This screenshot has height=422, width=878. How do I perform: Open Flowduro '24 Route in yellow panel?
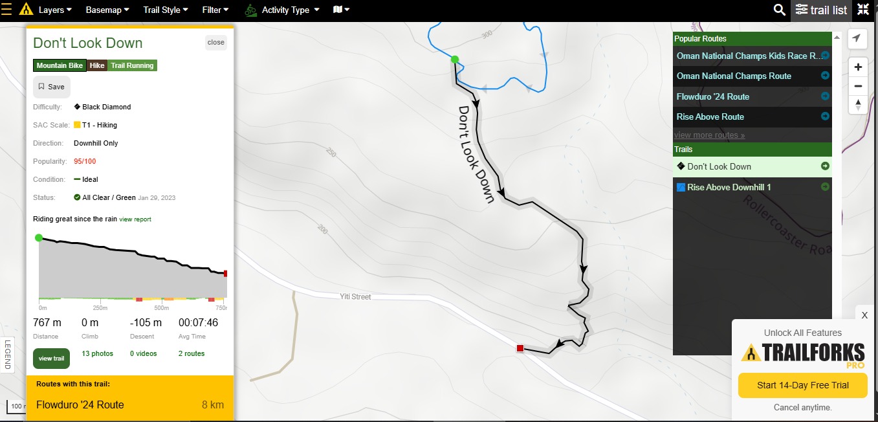(x=130, y=405)
